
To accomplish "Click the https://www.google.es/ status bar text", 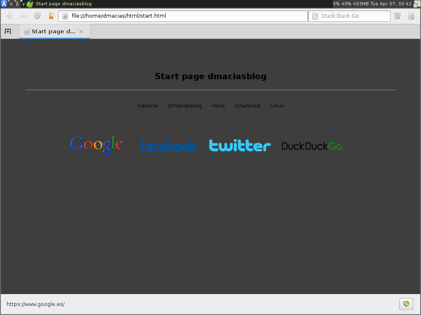I will pyautogui.click(x=35, y=304).
